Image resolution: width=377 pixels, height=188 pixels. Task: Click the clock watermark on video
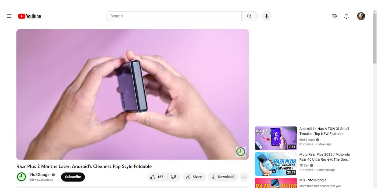241,152
